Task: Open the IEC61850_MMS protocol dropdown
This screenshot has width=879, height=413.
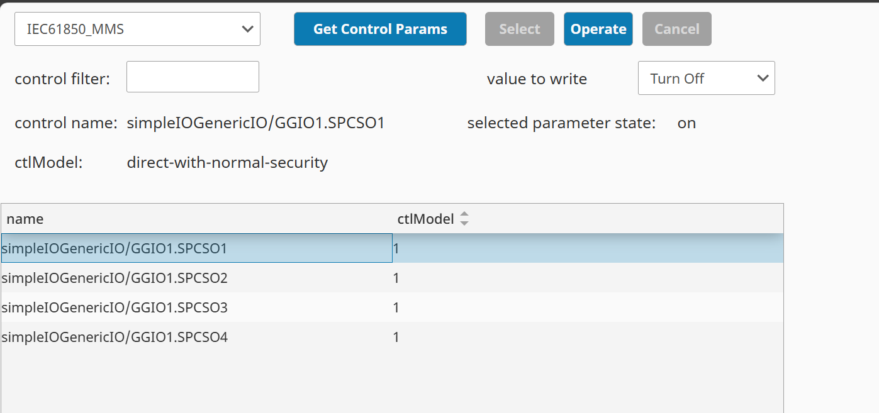Action: point(137,29)
